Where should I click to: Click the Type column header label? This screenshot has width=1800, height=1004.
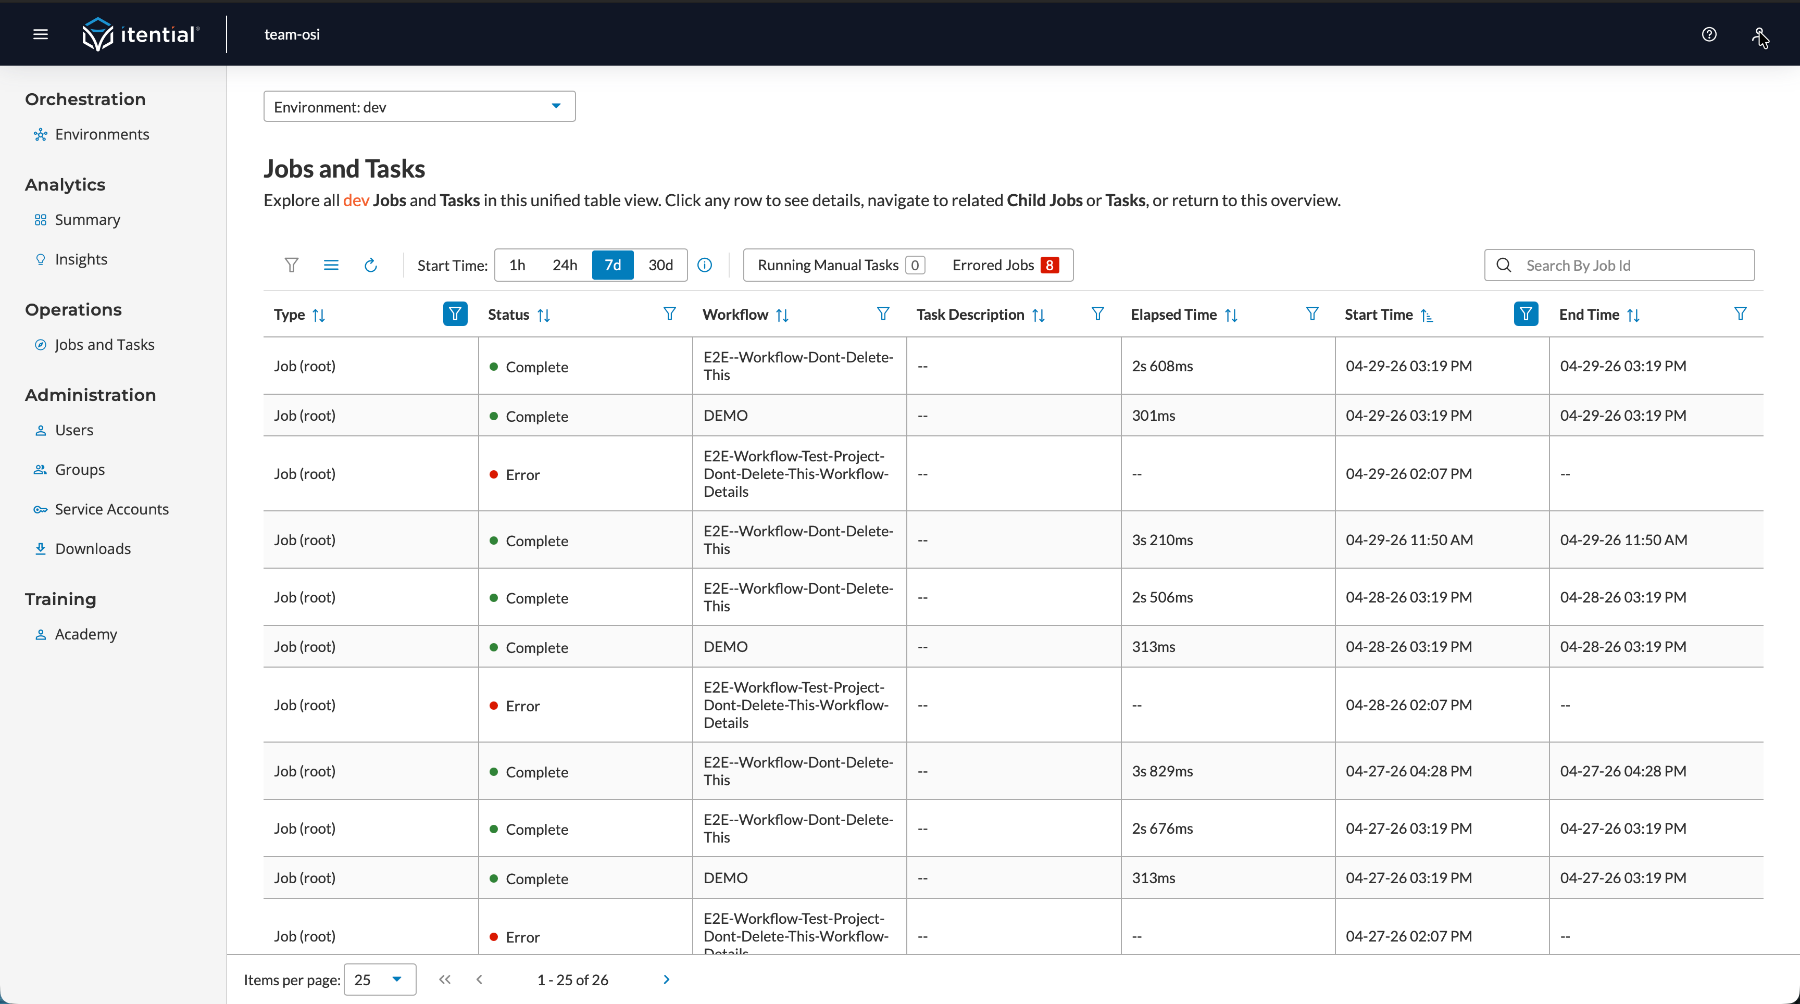289,315
